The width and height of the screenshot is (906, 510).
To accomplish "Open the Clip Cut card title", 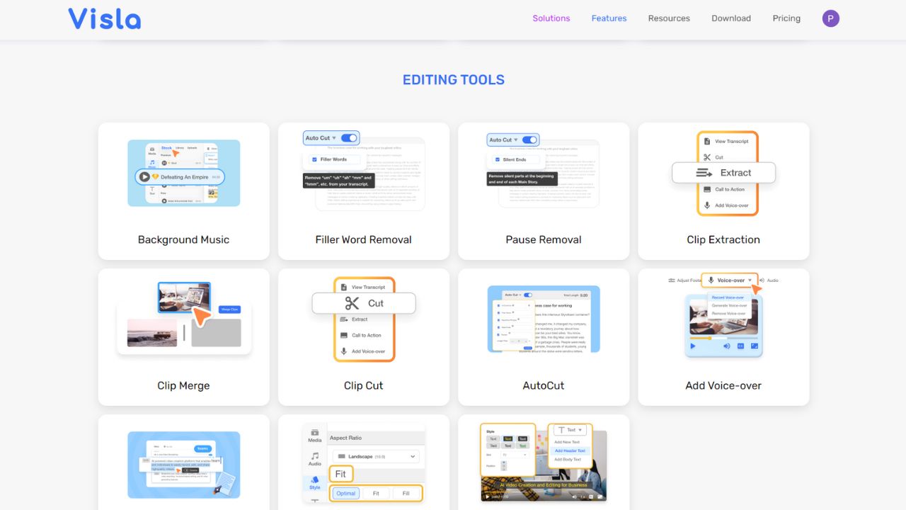I will pos(364,385).
